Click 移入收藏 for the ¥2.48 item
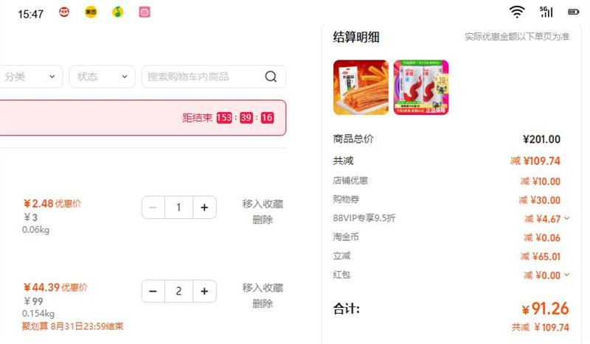This screenshot has width=590, height=344. tap(263, 204)
